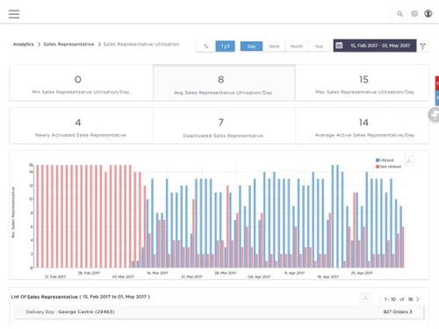Image resolution: width=439 pixels, height=329 pixels.
Task: Expand 927 Orders for George Castro
Action: (x=398, y=311)
